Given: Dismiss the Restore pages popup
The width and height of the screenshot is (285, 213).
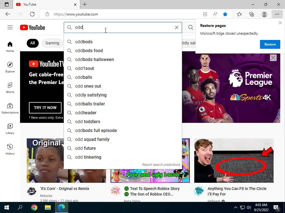Looking at the screenshot, I should (x=280, y=23).
